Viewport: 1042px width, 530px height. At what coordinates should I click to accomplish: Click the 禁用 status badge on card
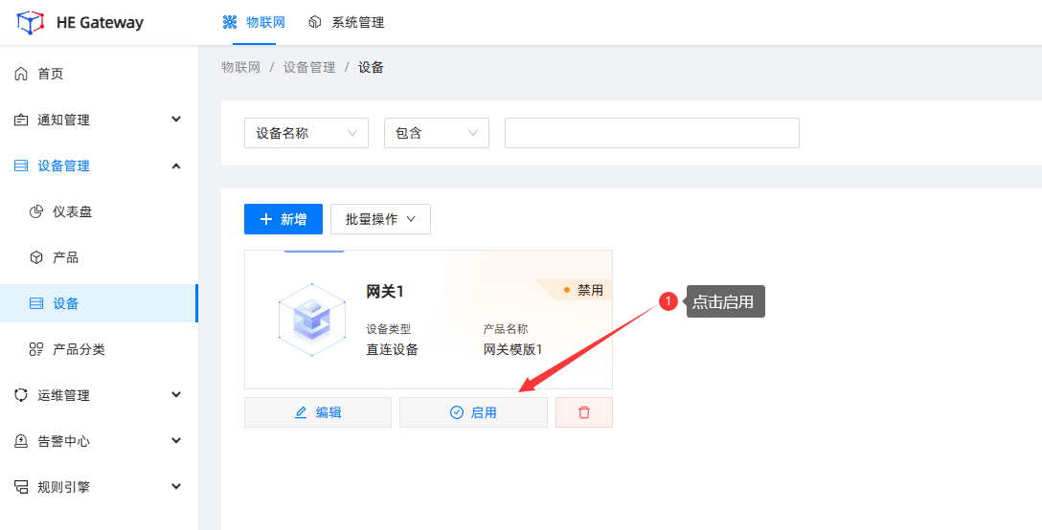pos(583,290)
